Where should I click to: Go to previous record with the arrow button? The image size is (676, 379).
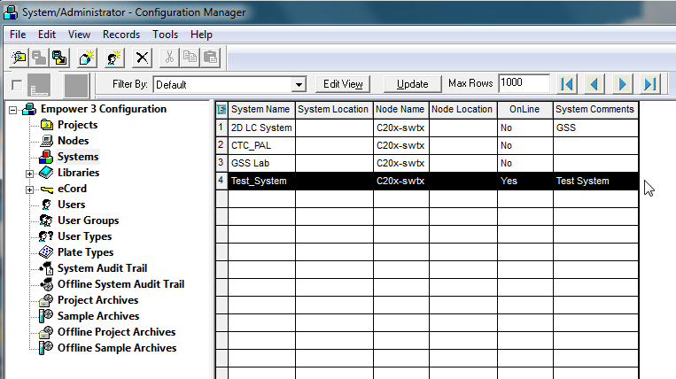594,84
